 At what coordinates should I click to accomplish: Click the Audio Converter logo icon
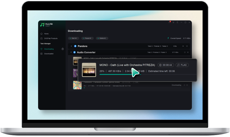click(x=75, y=52)
